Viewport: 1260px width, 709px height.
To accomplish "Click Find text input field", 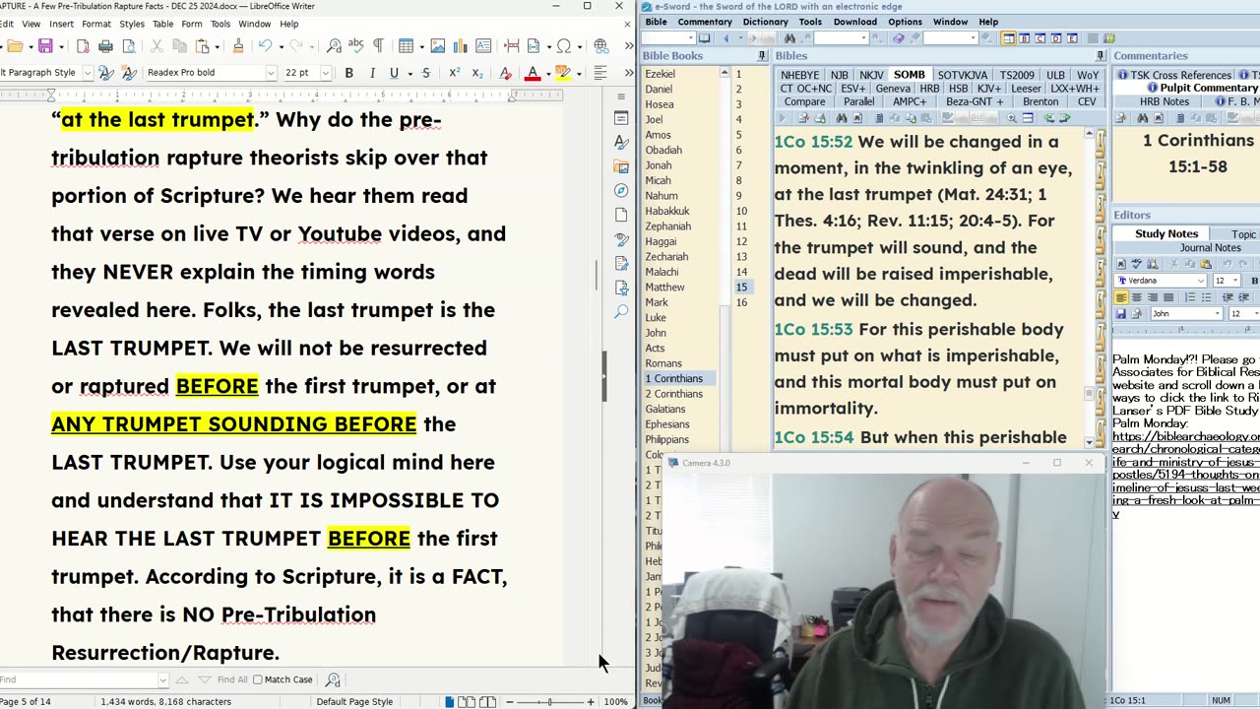I will (79, 679).
